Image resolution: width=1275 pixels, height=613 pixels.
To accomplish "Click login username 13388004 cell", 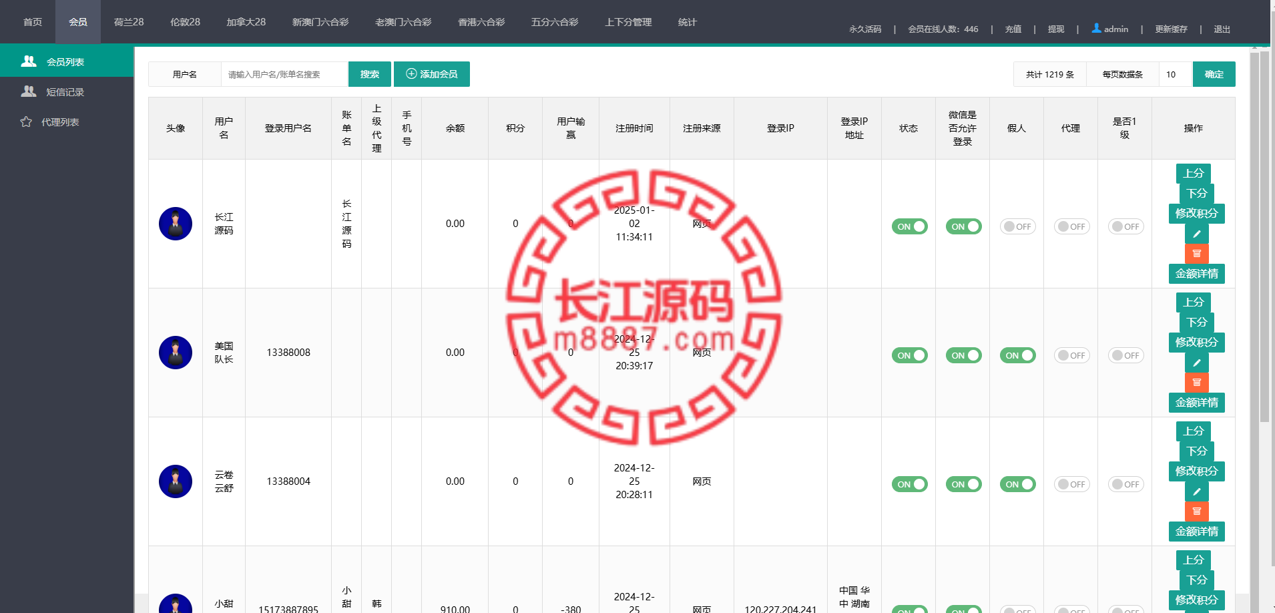I will pos(288,481).
